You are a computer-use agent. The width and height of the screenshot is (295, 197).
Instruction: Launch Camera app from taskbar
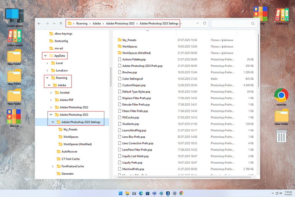point(134,193)
